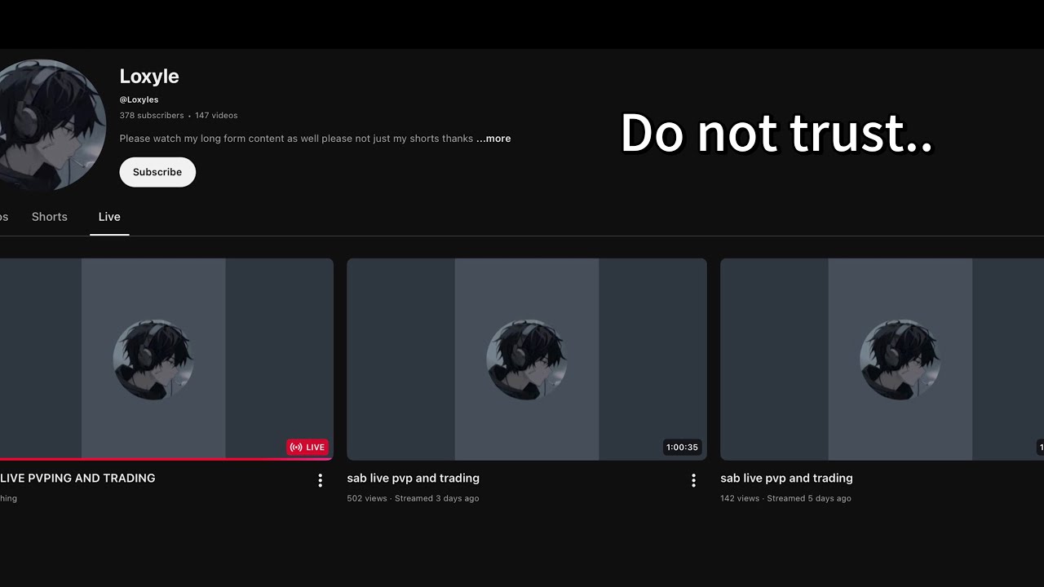This screenshot has height=587, width=1044.
Task: Click the description starting "Please watch my long form"
Action: 296,139
